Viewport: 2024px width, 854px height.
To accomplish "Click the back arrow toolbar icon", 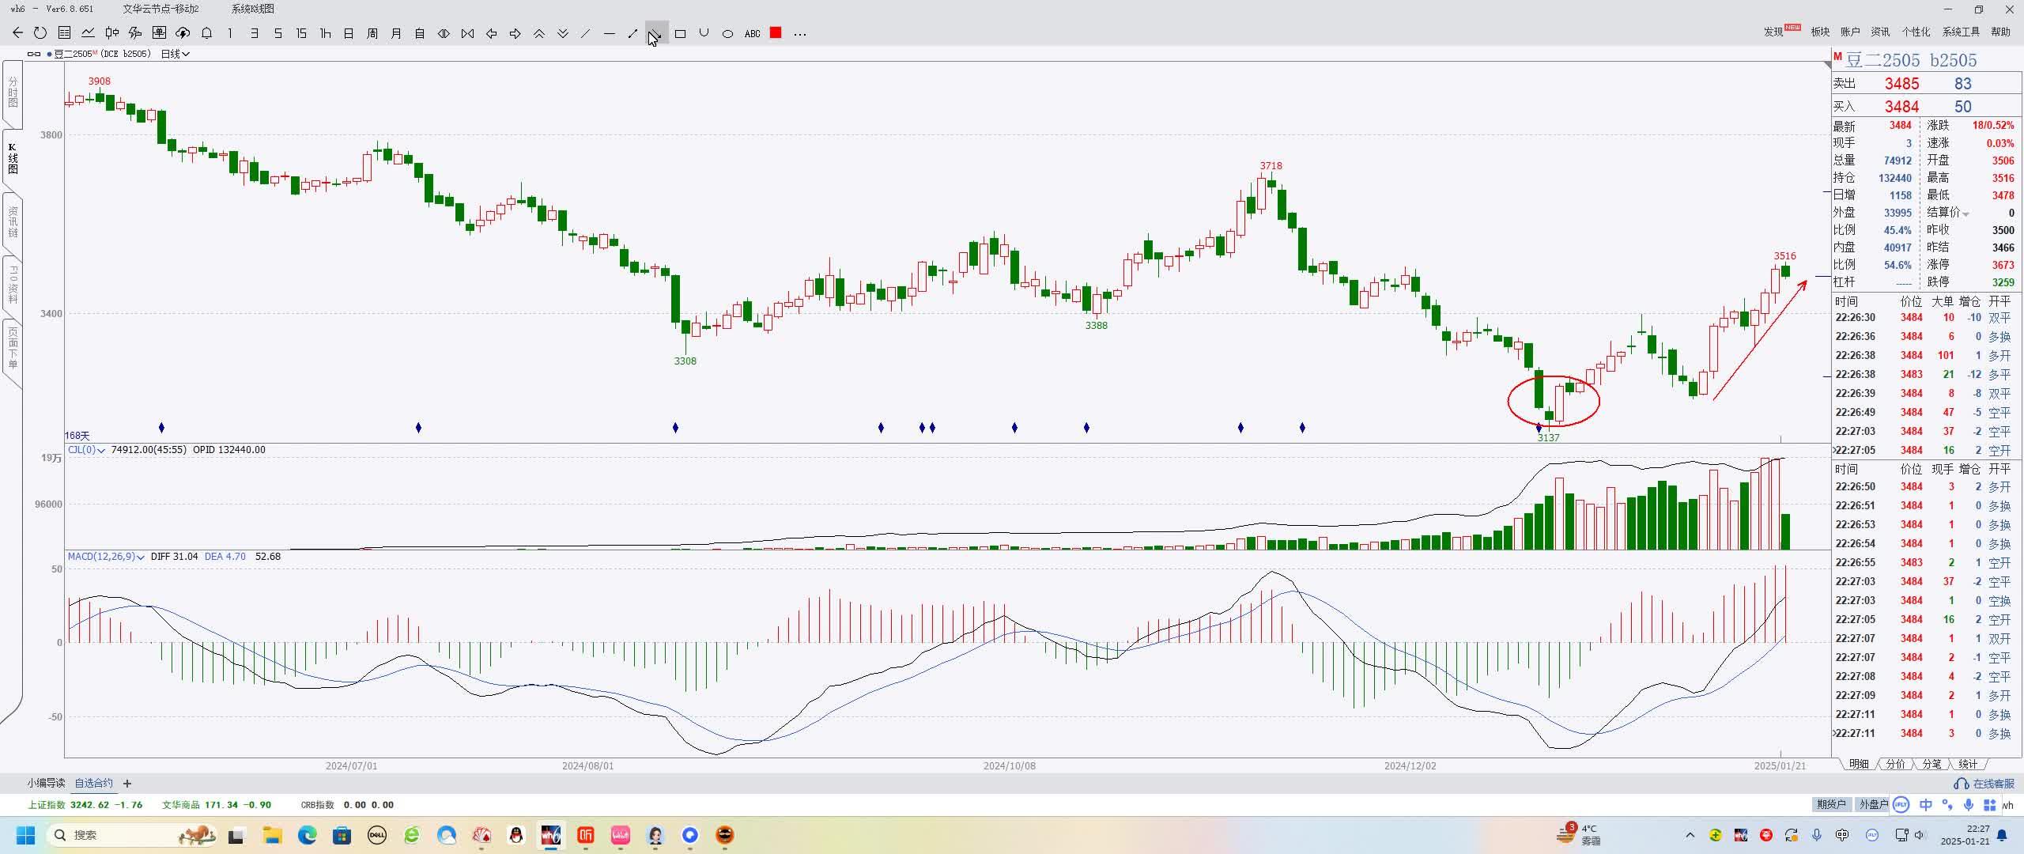I will (17, 33).
